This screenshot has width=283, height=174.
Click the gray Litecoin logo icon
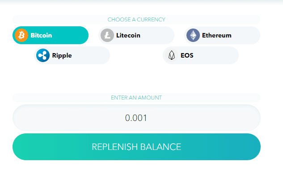coord(107,35)
